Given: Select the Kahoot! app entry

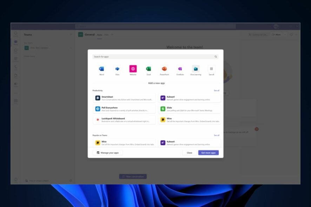Looking at the screenshot, I should [x=190, y=98].
